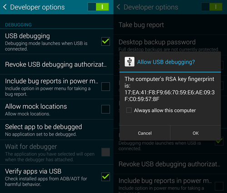
Task: Enable Include bug reports in power menu checkbox, left screen
Action: pyautogui.click(x=105, y=86)
